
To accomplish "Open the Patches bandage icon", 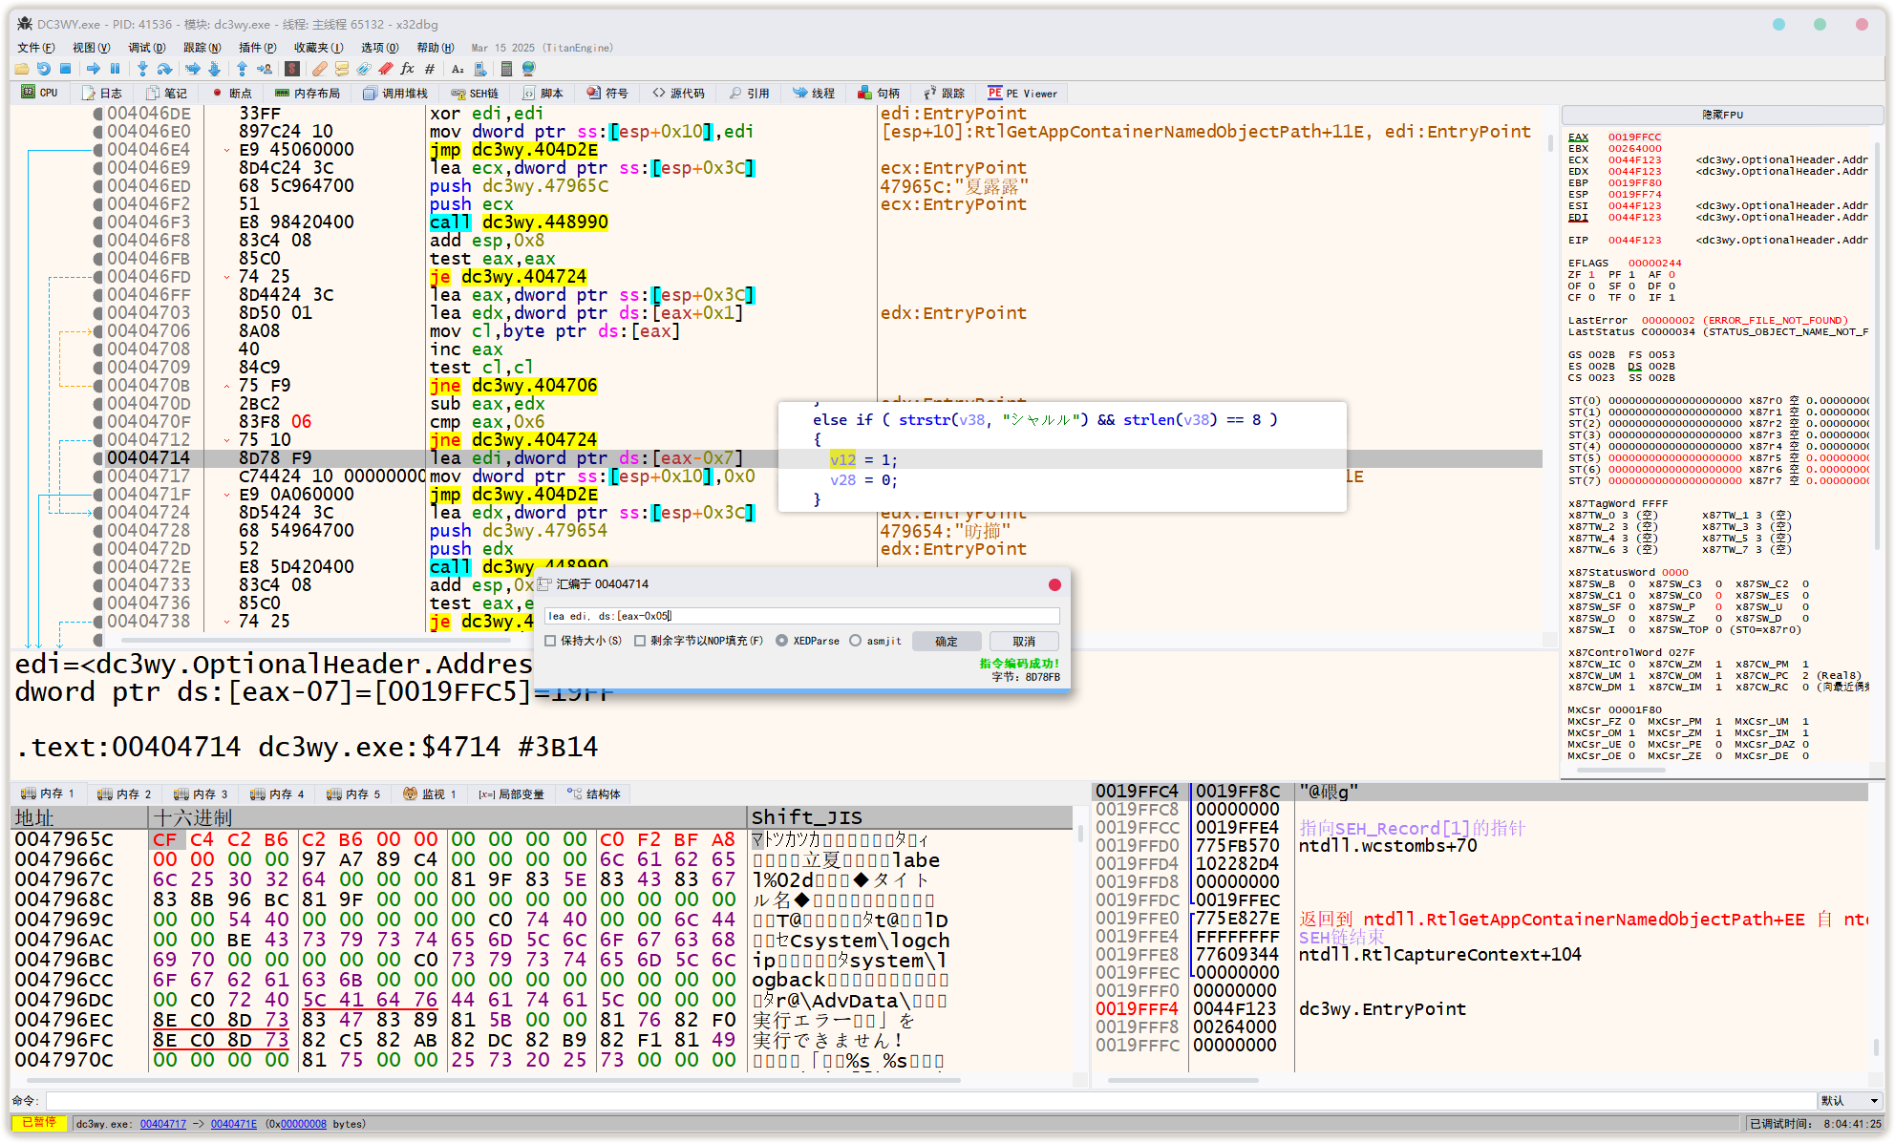I will point(319,69).
